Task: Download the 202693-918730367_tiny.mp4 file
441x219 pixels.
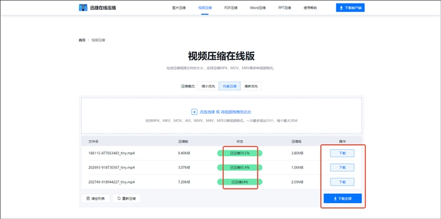Action: click(342, 167)
